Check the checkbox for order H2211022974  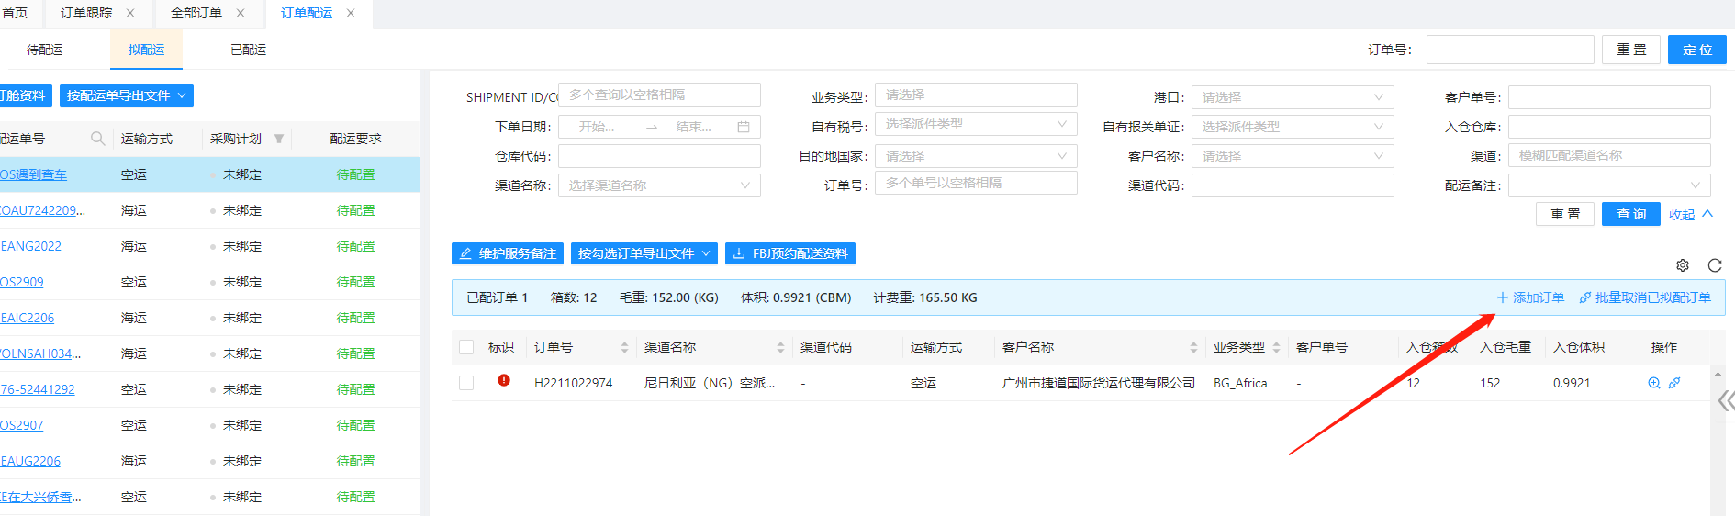(466, 383)
